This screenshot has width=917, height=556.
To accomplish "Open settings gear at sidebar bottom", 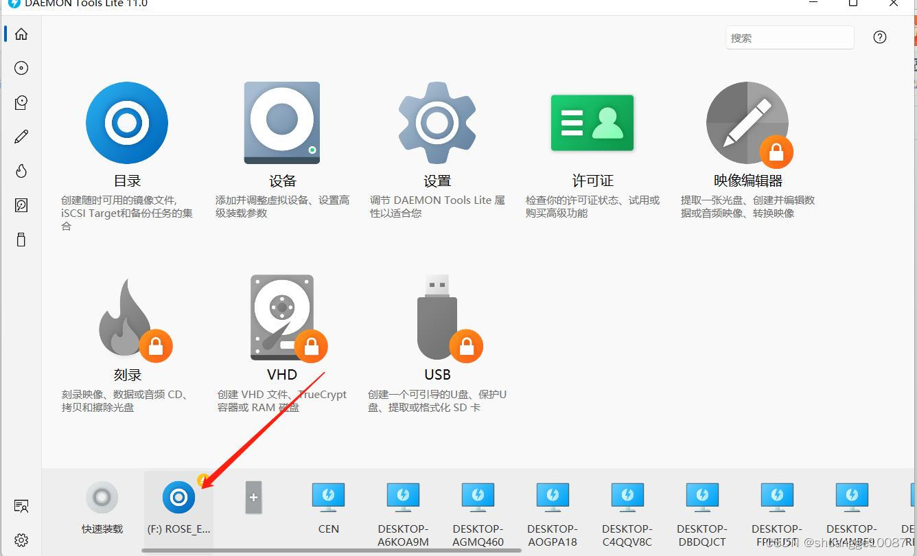I will click(x=21, y=540).
